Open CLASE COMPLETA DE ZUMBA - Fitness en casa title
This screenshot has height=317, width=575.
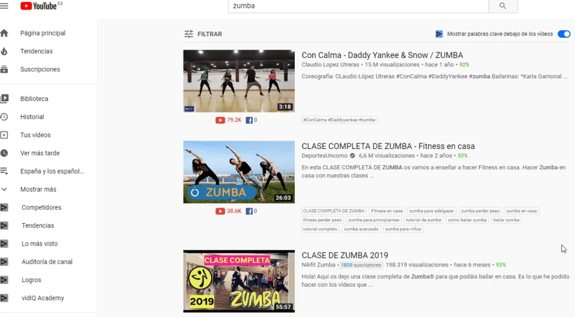(388, 146)
